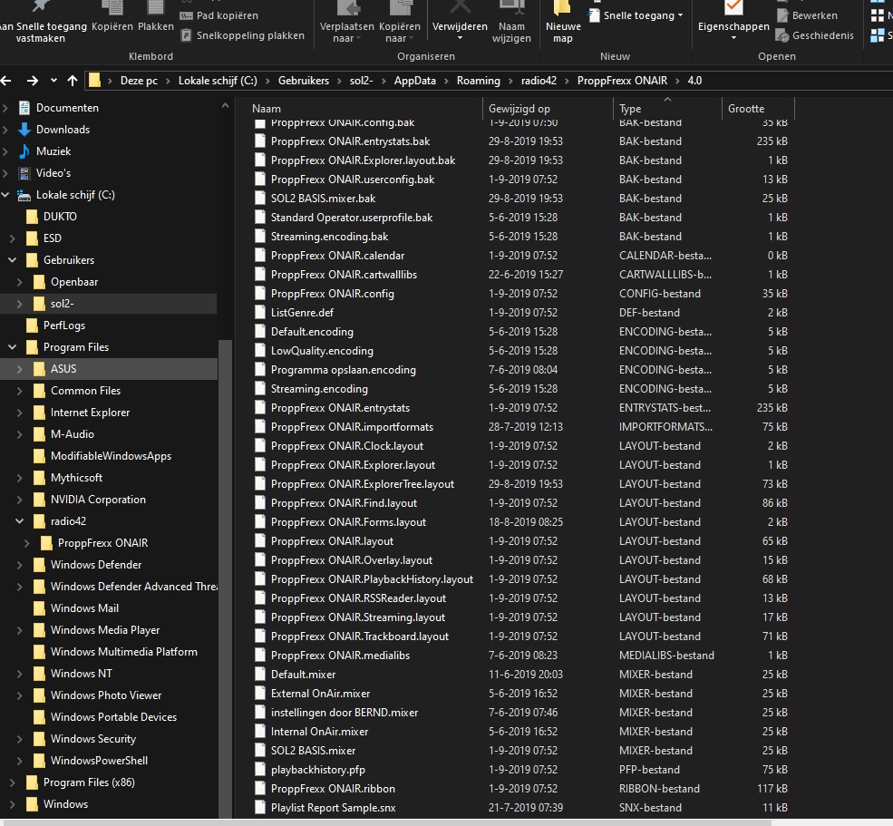Collapse the radio42 tree folder
893x826 pixels.
[x=19, y=521]
